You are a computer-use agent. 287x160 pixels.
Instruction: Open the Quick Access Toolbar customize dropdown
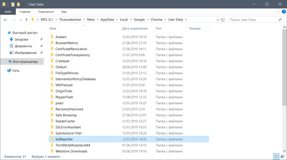pos(24,4)
